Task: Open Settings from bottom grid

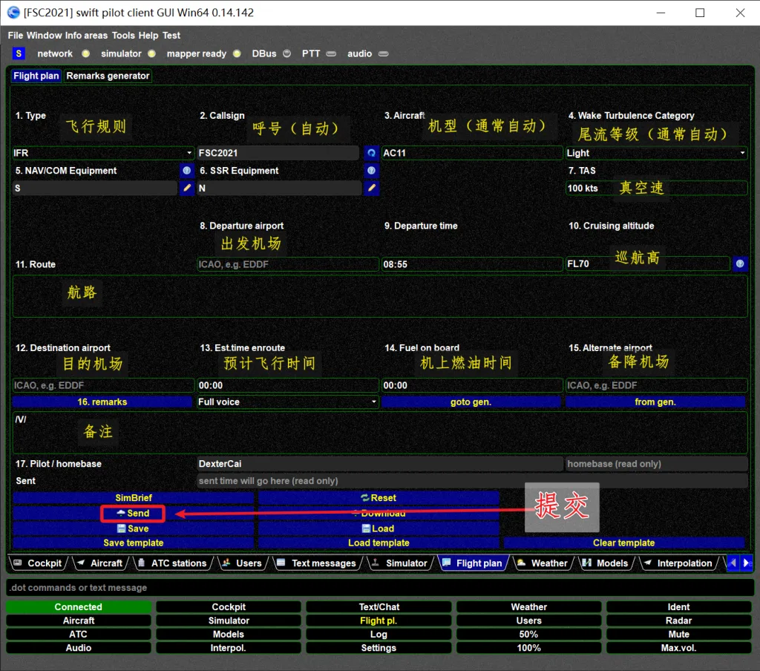Action: 379,648
